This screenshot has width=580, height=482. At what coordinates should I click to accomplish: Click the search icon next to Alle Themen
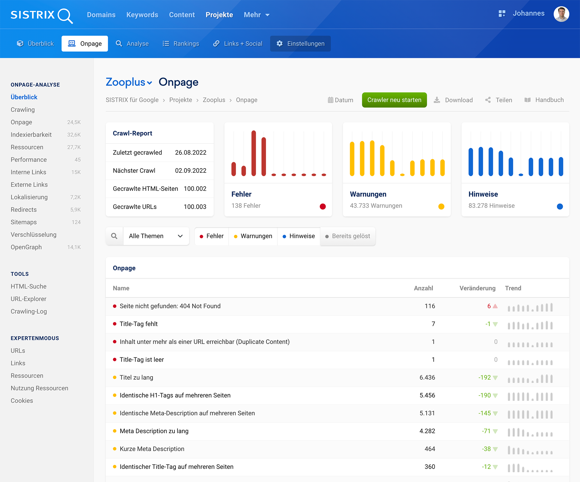[114, 236]
